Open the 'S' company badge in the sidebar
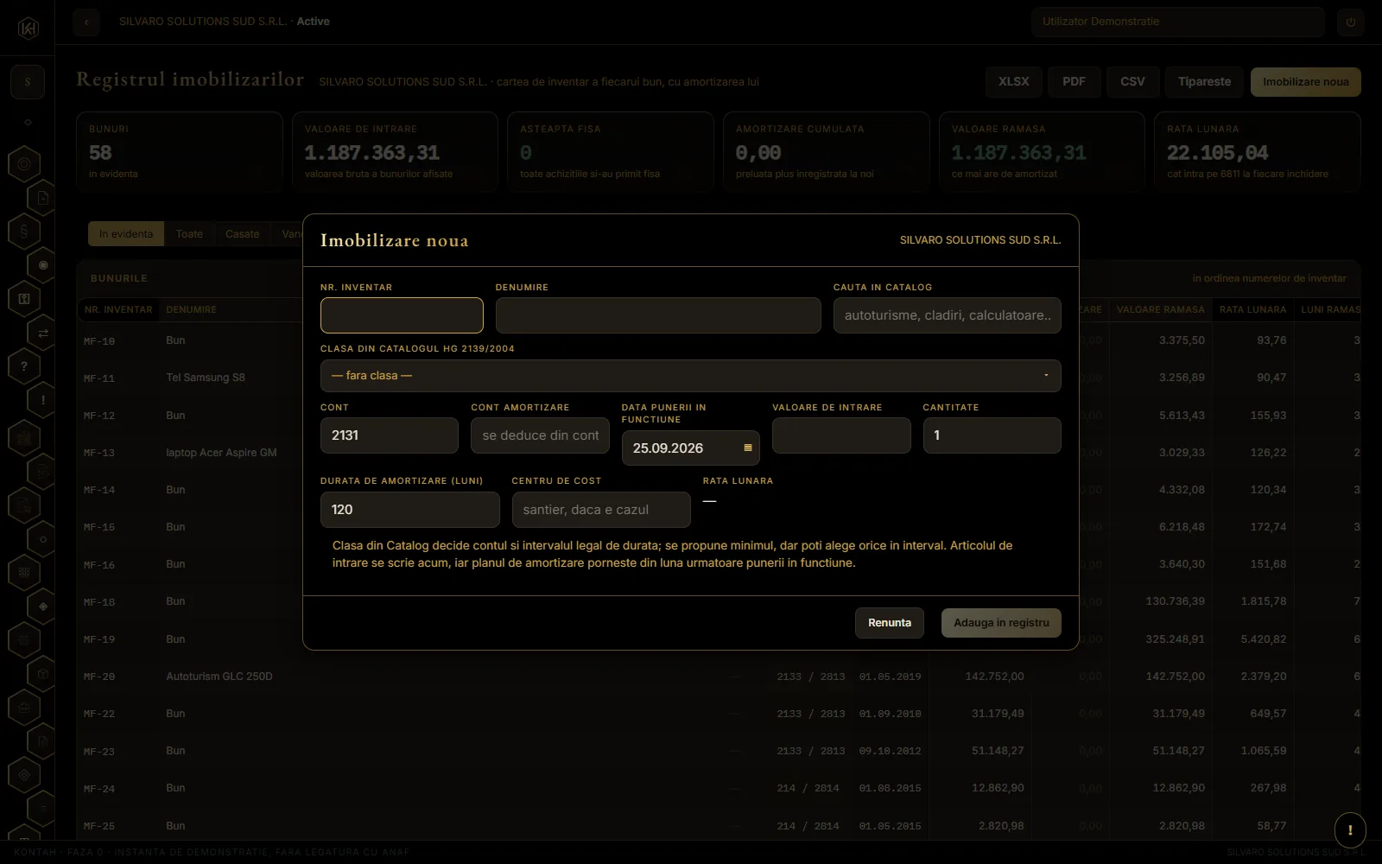 click(x=28, y=82)
